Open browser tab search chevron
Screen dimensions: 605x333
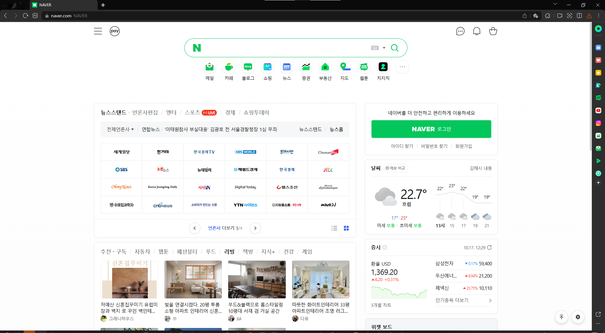tap(555, 4)
